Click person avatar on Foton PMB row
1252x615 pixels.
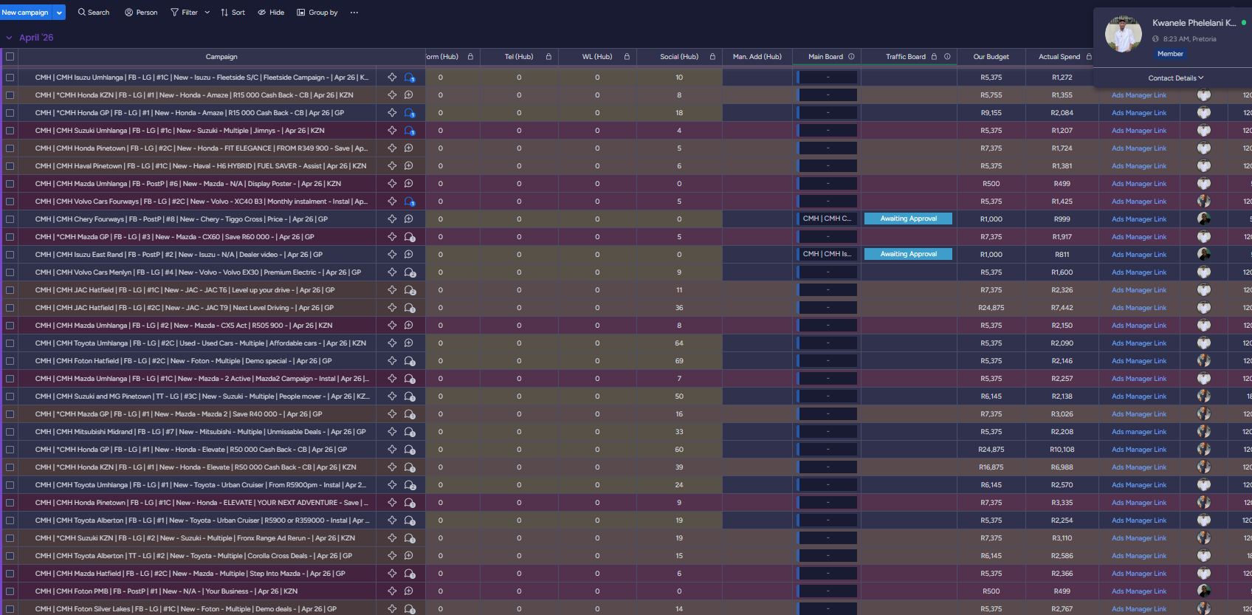(1204, 591)
